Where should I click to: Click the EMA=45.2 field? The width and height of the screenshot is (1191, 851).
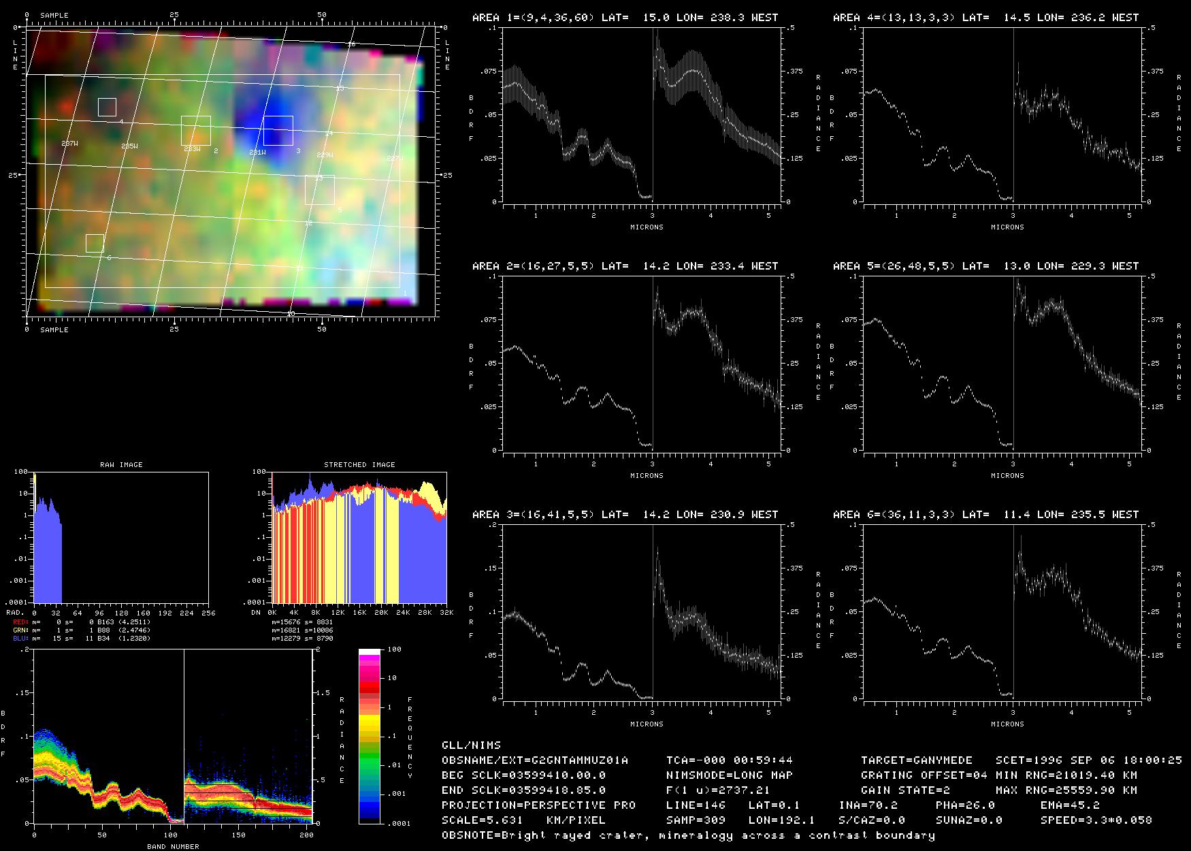[1070, 805]
